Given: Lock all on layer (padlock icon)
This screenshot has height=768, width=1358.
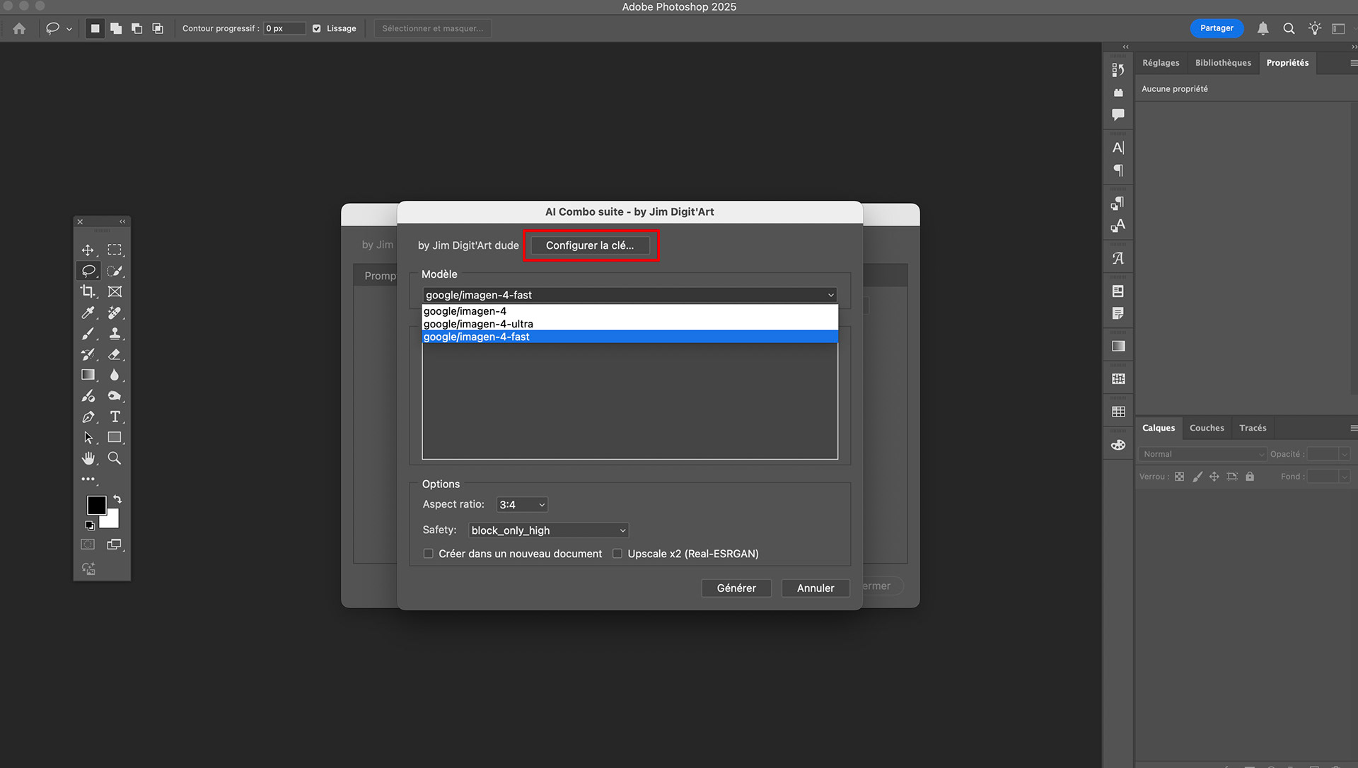Looking at the screenshot, I should [x=1250, y=477].
